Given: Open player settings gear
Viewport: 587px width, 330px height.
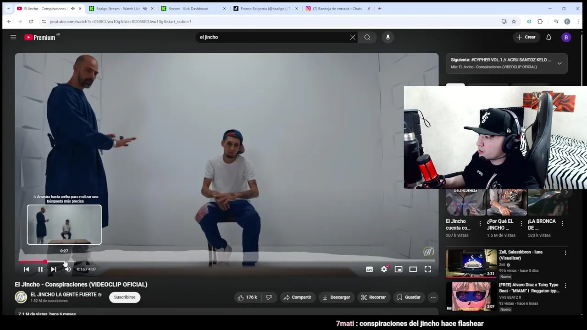Looking at the screenshot, I should tap(384, 269).
